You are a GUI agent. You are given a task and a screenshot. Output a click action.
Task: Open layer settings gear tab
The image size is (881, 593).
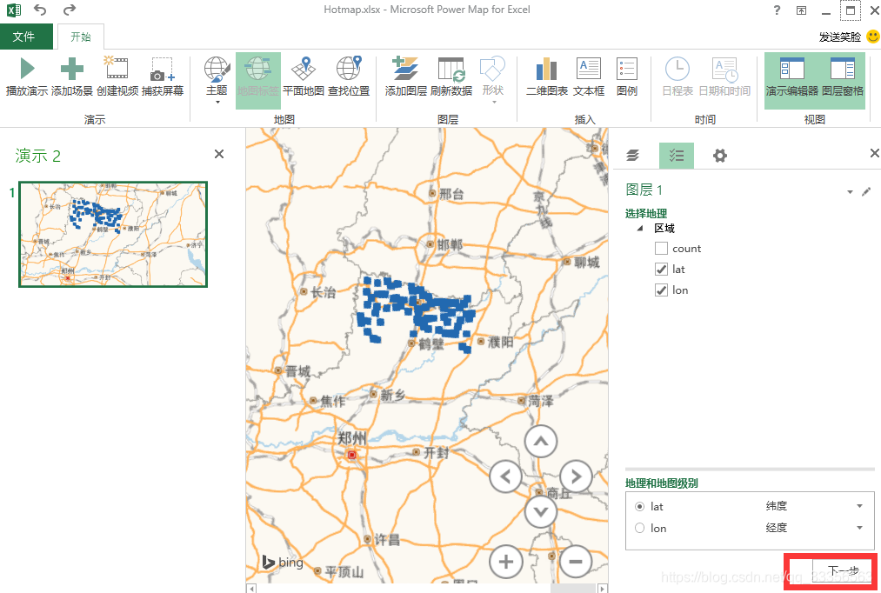(720, 156)
